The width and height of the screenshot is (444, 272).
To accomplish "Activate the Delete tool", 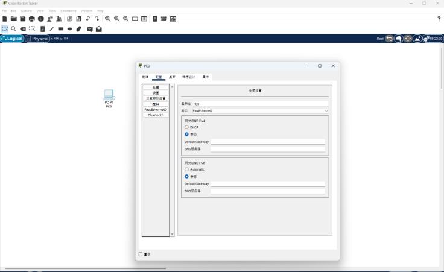I will (23, 29).
